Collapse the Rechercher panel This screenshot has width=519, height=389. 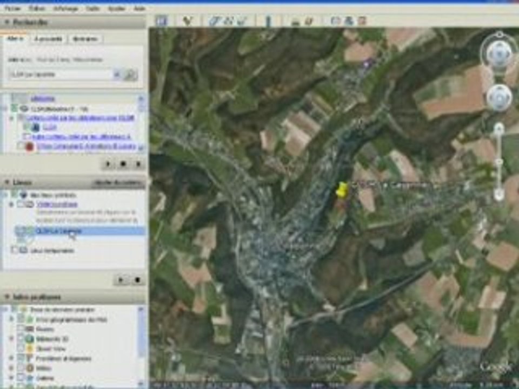[x=6, y=22]
